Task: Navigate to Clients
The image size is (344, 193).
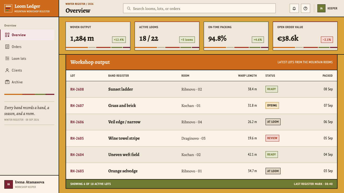Action: [27, 70]
